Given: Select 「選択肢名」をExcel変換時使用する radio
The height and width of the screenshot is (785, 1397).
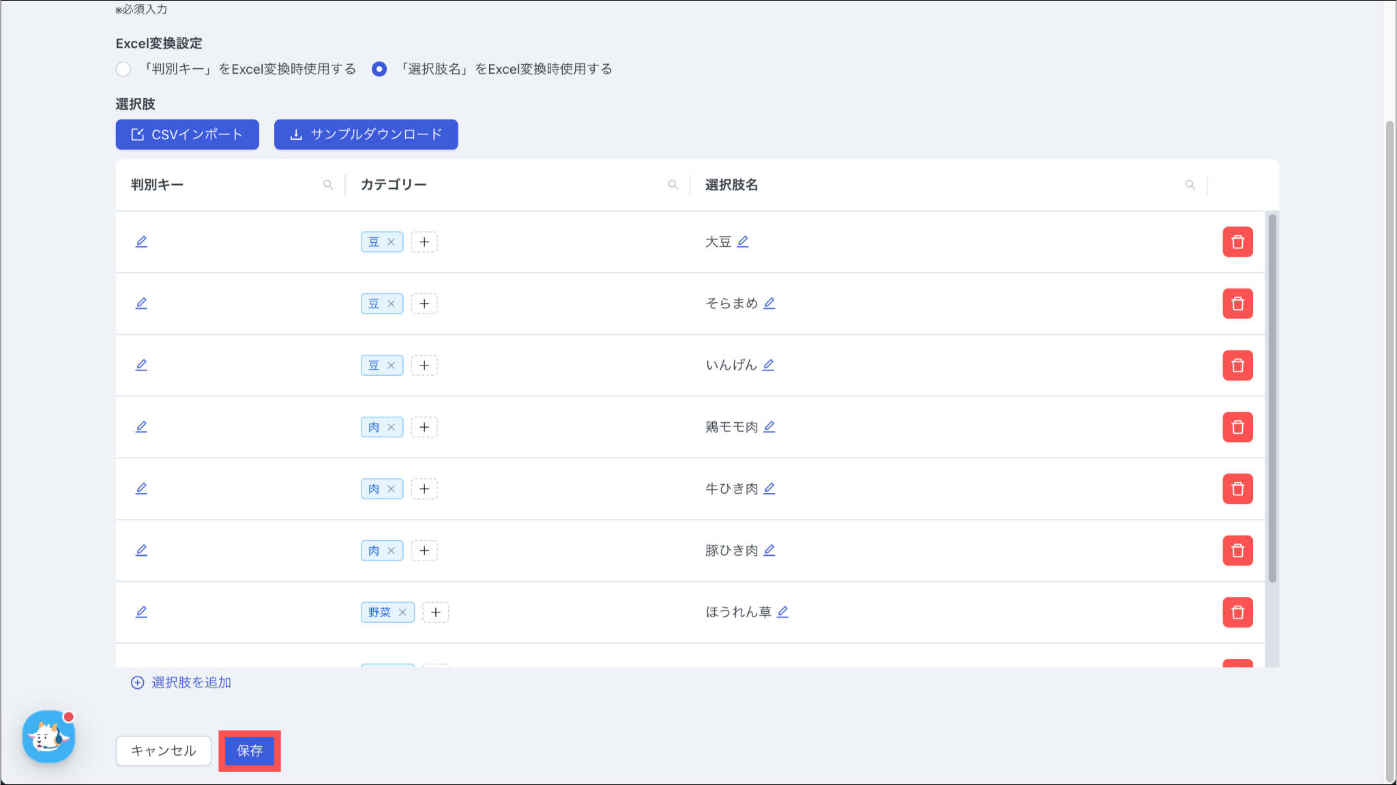Looking at the screenshot, I should pos(379,69).
